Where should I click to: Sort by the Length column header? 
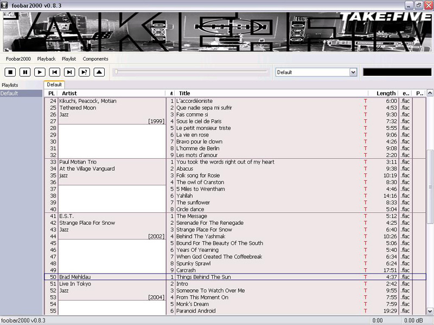pyautogui.click(x=385, y=93)
